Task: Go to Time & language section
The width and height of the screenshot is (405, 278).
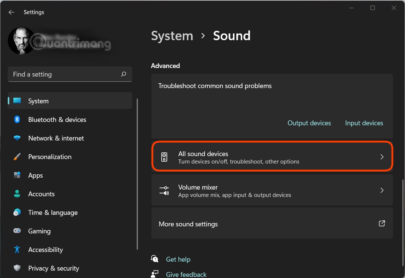Action: [53, 213]
